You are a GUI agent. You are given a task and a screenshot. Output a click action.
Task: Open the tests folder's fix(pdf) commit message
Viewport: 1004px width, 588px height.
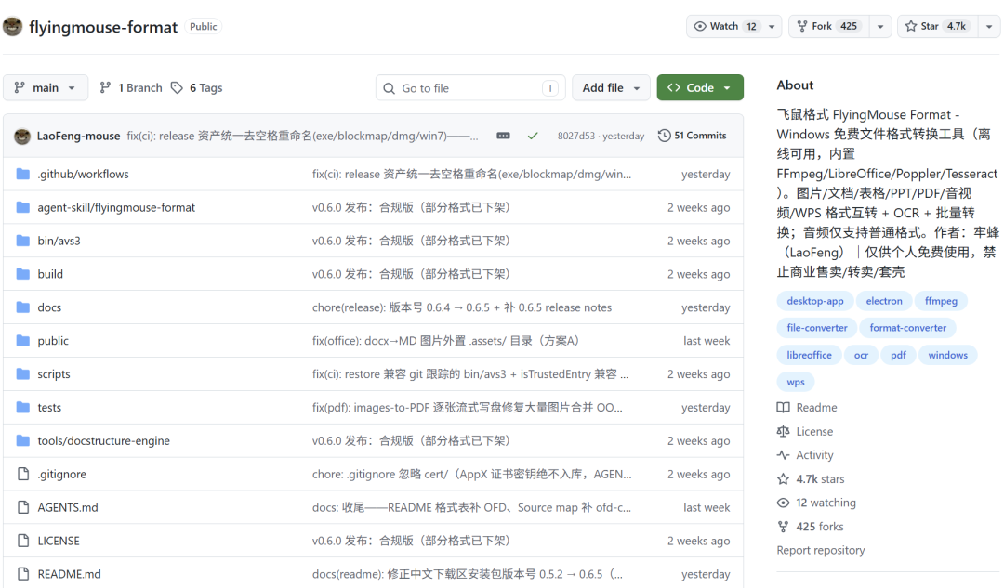point(467,408)
